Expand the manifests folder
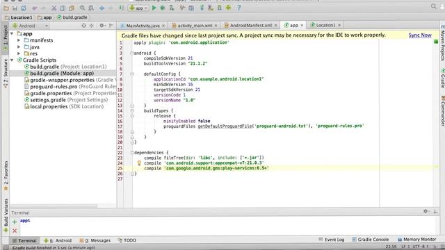The height and width of the screenshot is (250, 445). coord(19,40)
